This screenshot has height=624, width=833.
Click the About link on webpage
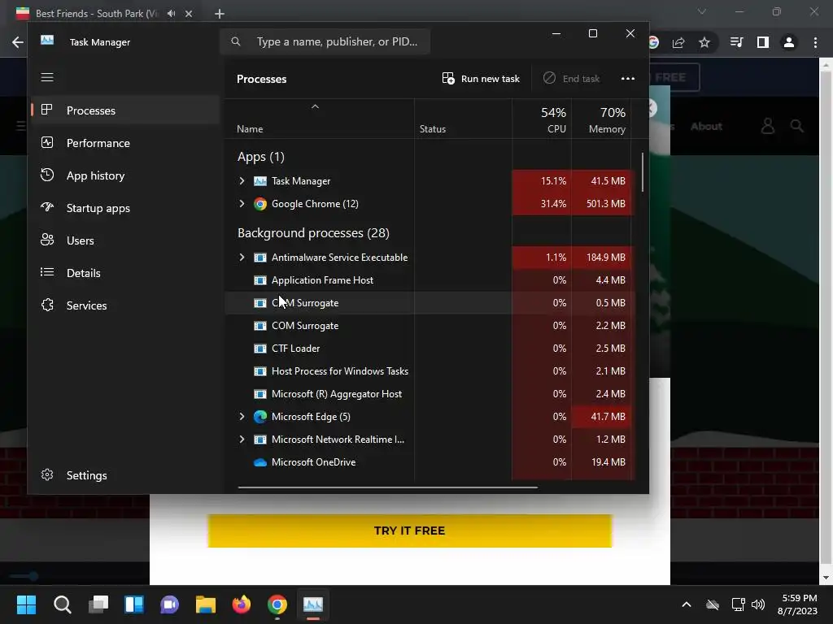[706, 126]
